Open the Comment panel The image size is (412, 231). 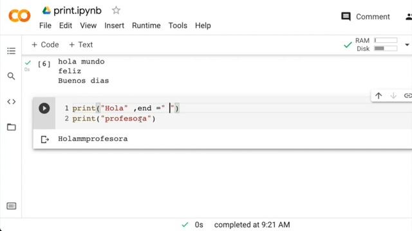coord(365,17)
